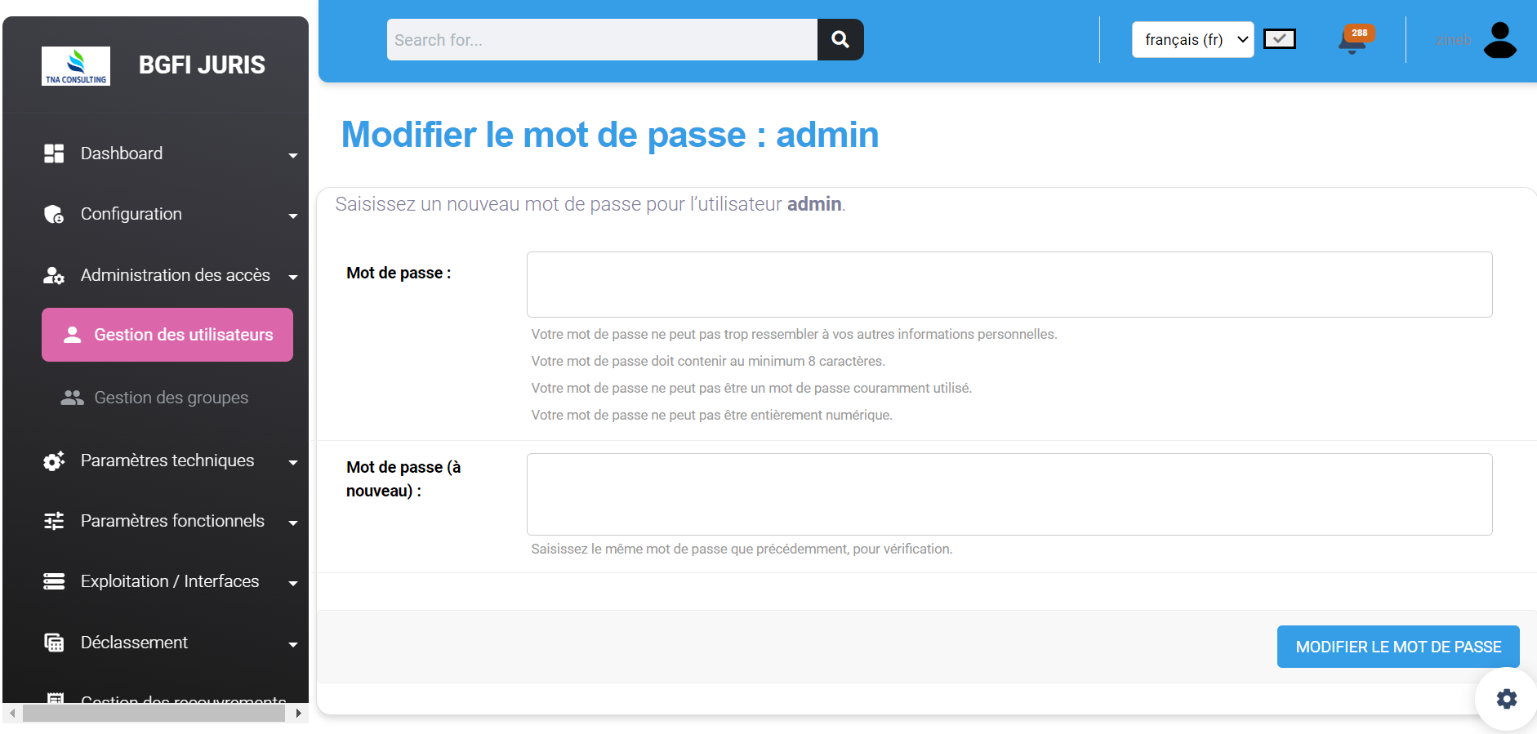Image resolution: width=1537 pixels, height=734 pixels.
Task: Focus the password confirmation field
Action: pos(1009,494)
